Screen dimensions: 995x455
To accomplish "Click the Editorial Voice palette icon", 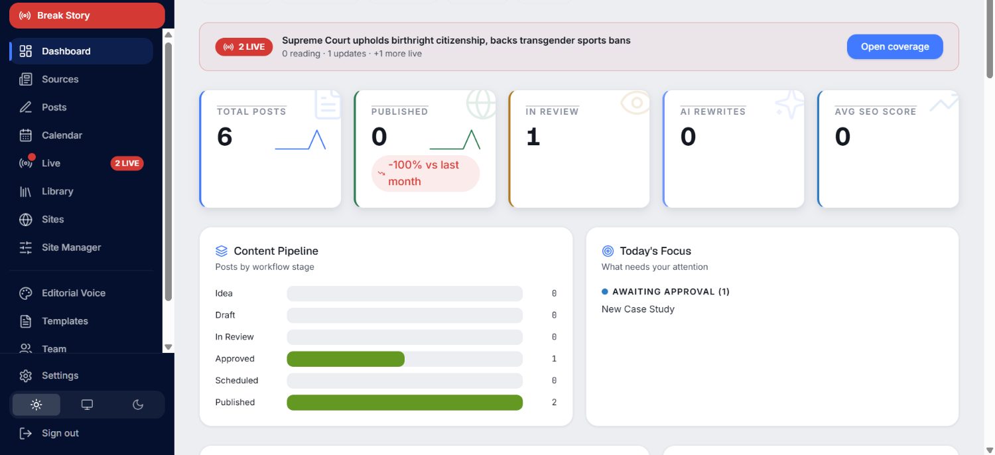I will 26,293.
